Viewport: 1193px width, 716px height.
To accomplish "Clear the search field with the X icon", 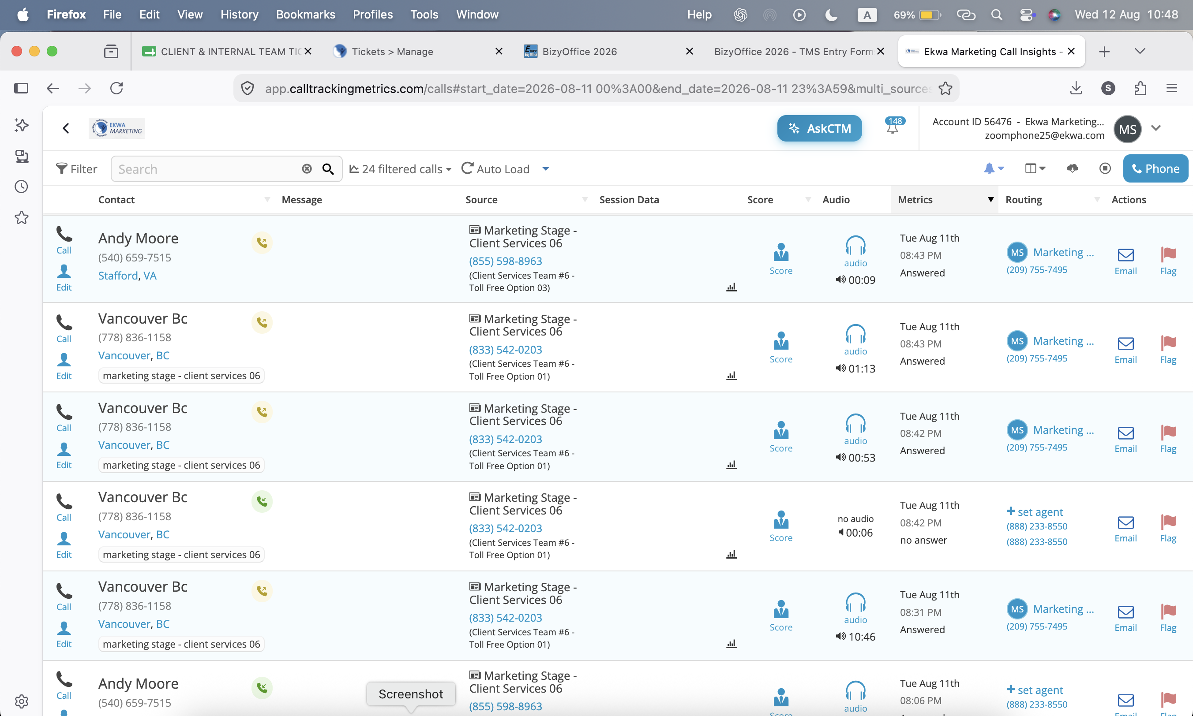I will click(307, 169).
